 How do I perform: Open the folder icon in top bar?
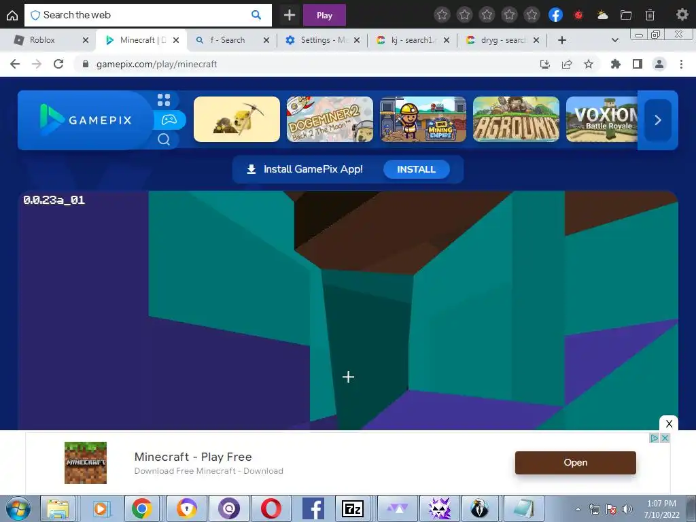point(626,15)
